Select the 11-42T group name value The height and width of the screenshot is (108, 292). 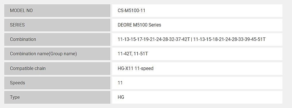coord(125,54)
